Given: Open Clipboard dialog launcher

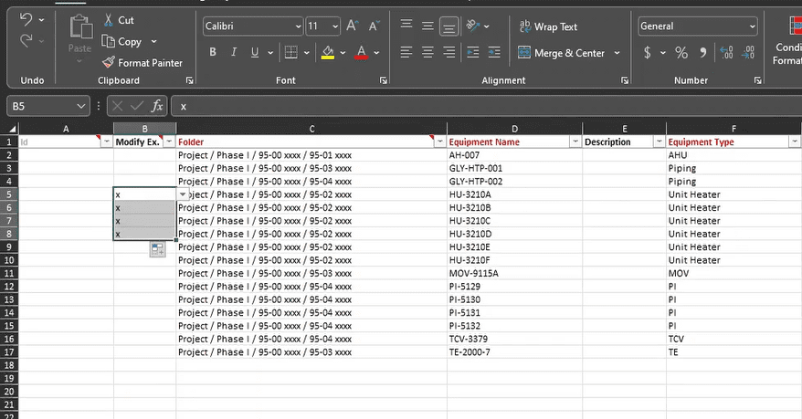Looking at the screenshot, I should pos(190,80).
